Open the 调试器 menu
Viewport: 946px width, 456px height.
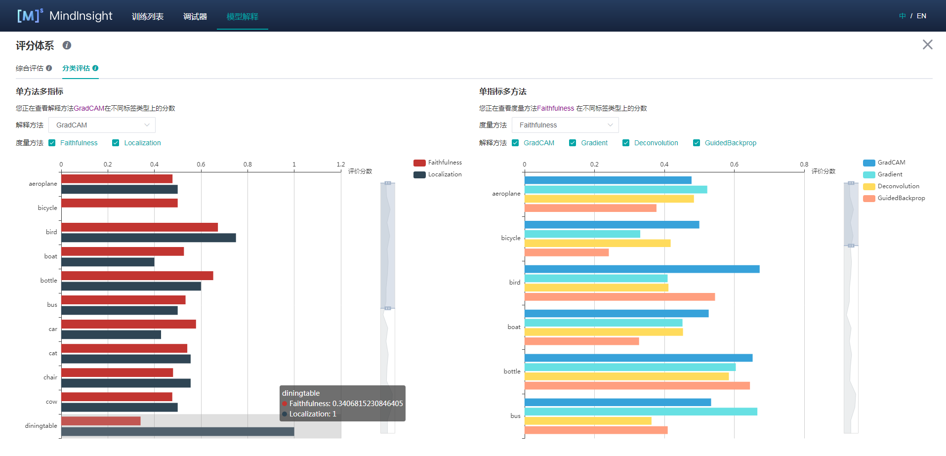[195, 16]
